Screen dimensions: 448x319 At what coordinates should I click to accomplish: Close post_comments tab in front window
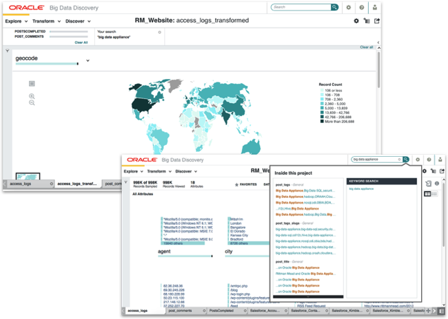pyautogui.click(x=204, y=311)
